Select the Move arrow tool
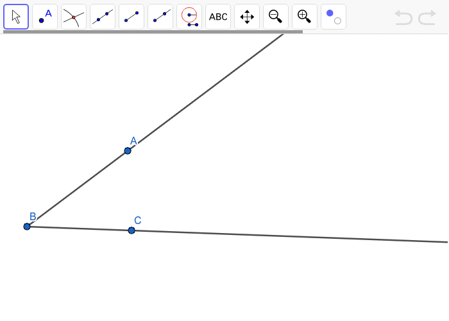This screenshot has width=449, height=321. (16, 17)
